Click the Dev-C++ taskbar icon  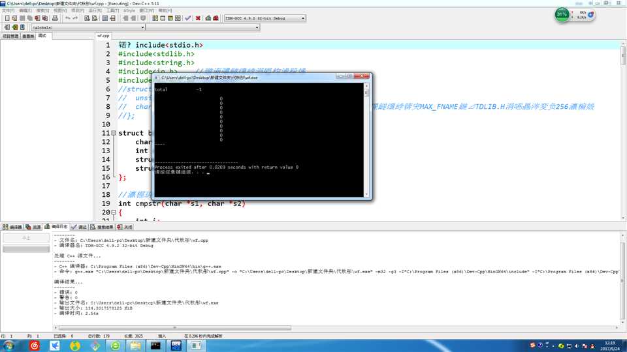click(x=176, y=345)
